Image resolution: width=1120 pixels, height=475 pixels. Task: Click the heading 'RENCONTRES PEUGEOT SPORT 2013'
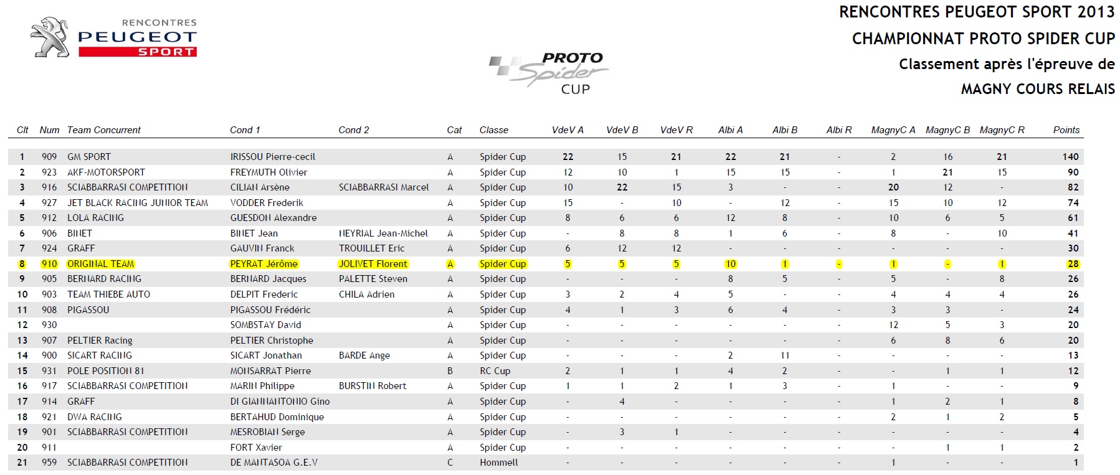[977, 12]
